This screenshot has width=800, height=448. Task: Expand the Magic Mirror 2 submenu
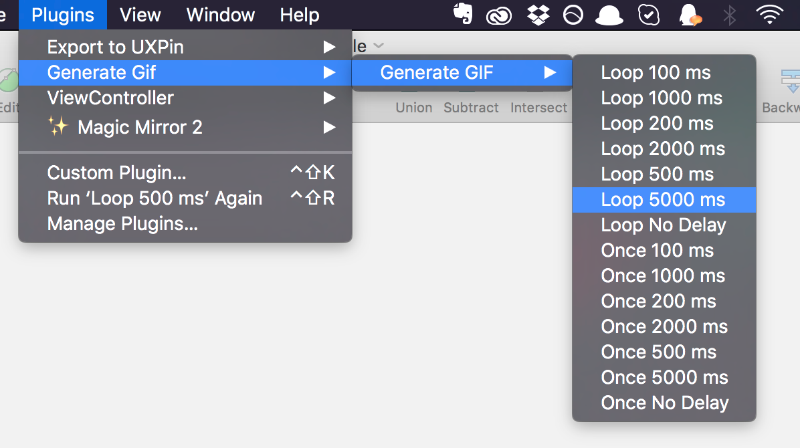(185, 127)
